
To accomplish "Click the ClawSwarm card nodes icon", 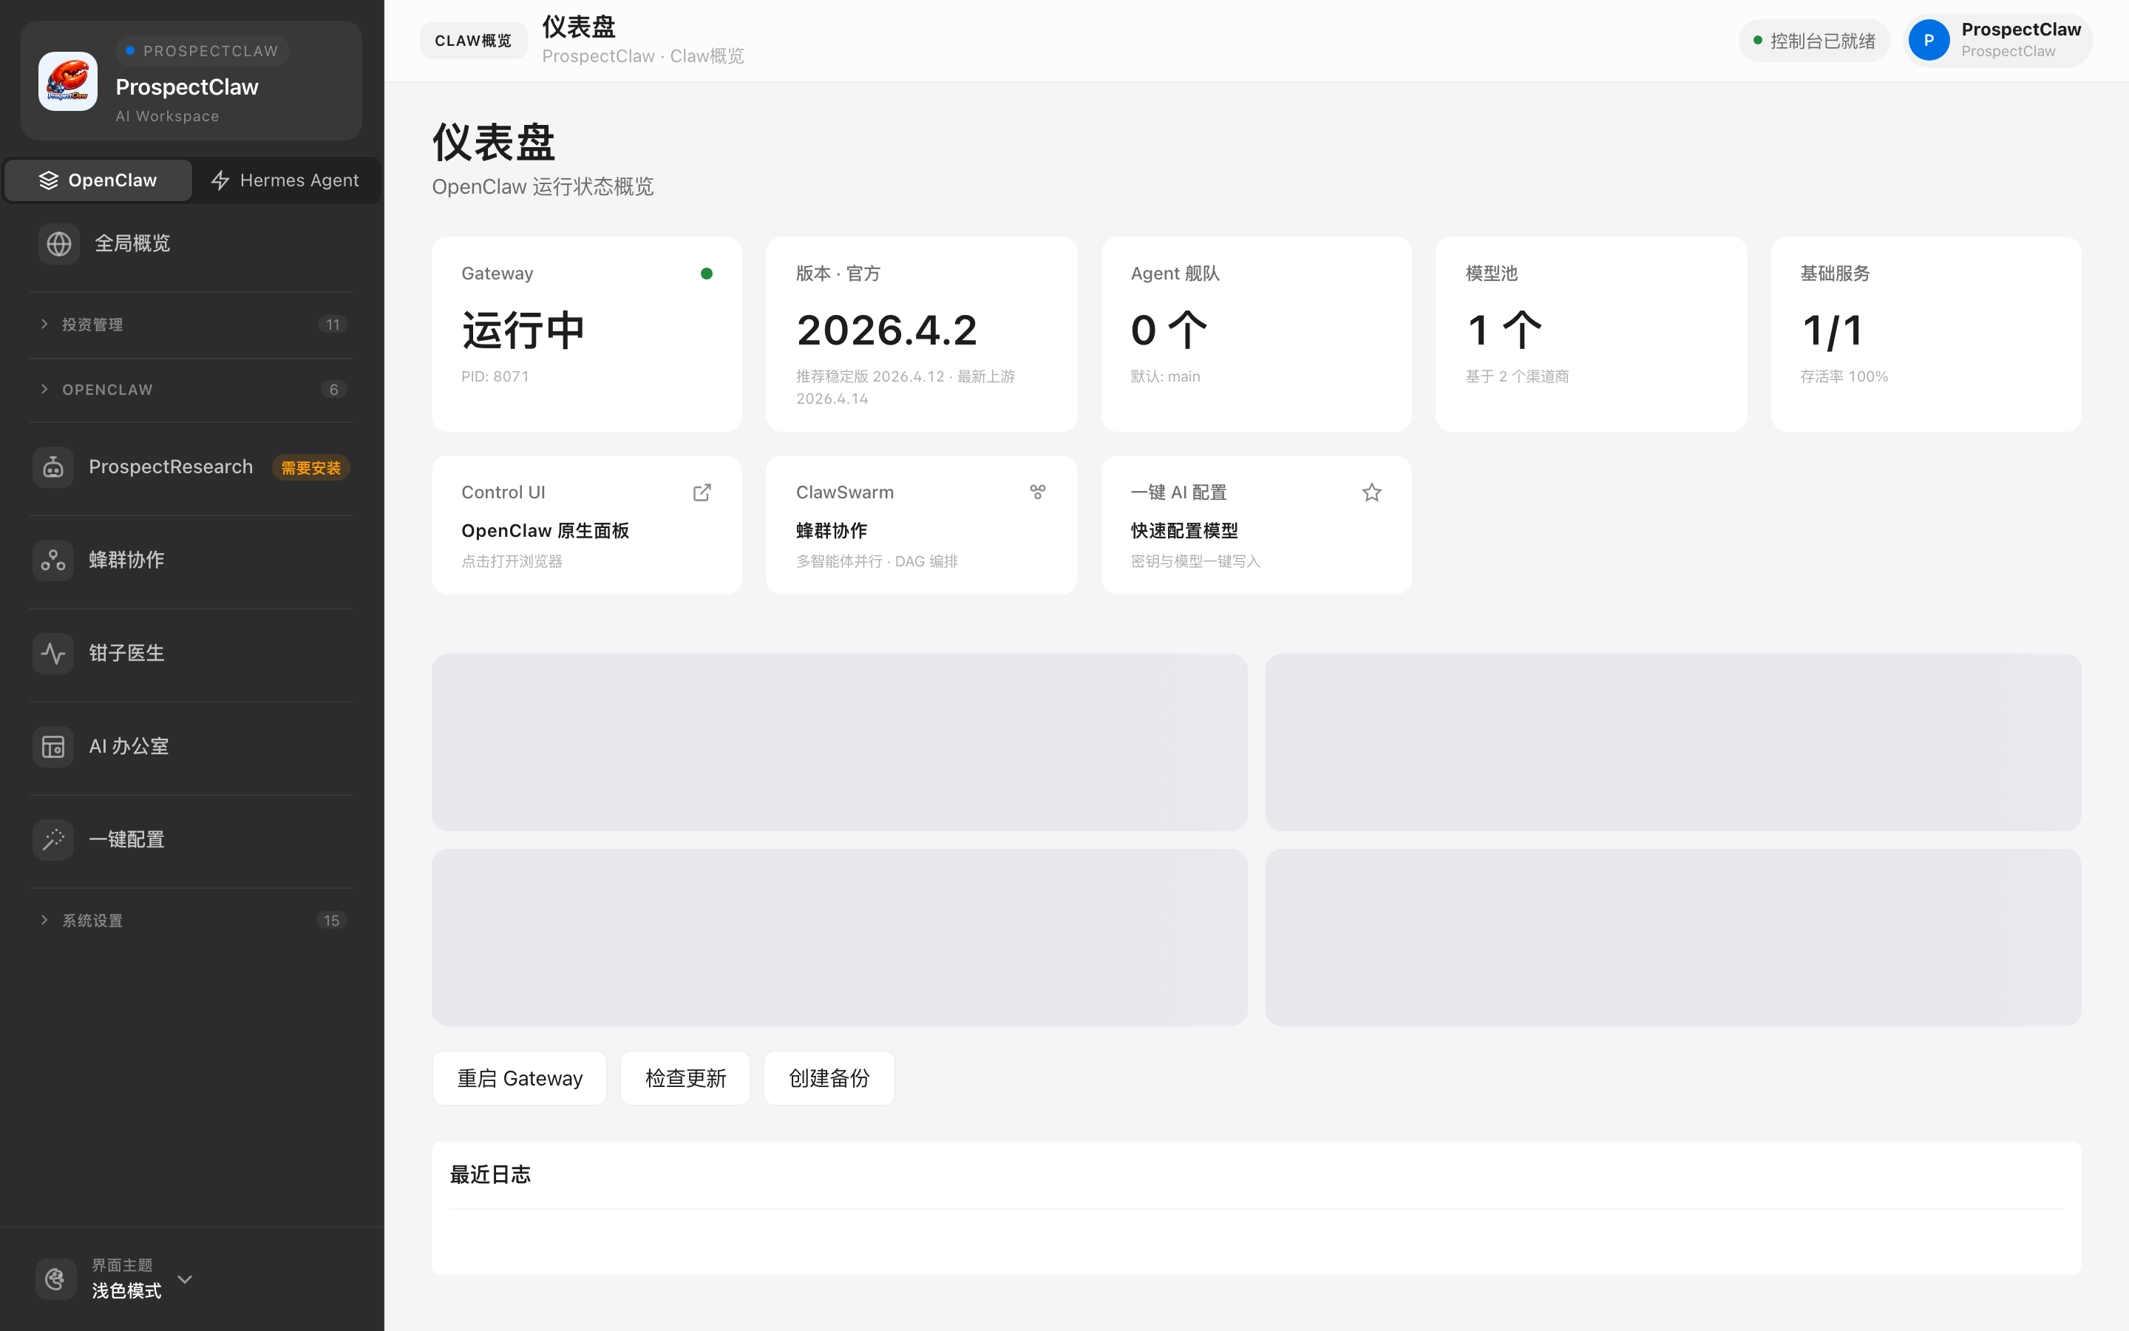I will point(1038,493).
